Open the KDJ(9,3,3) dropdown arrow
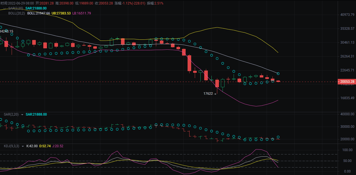 22,146
